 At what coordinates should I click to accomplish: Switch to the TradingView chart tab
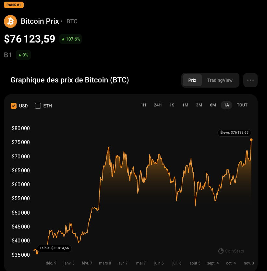[220, 80]
